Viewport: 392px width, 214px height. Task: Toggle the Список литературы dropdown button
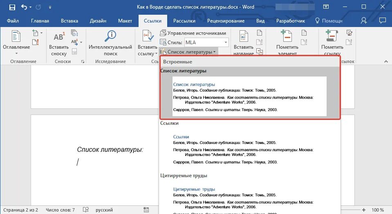[188, 52]
